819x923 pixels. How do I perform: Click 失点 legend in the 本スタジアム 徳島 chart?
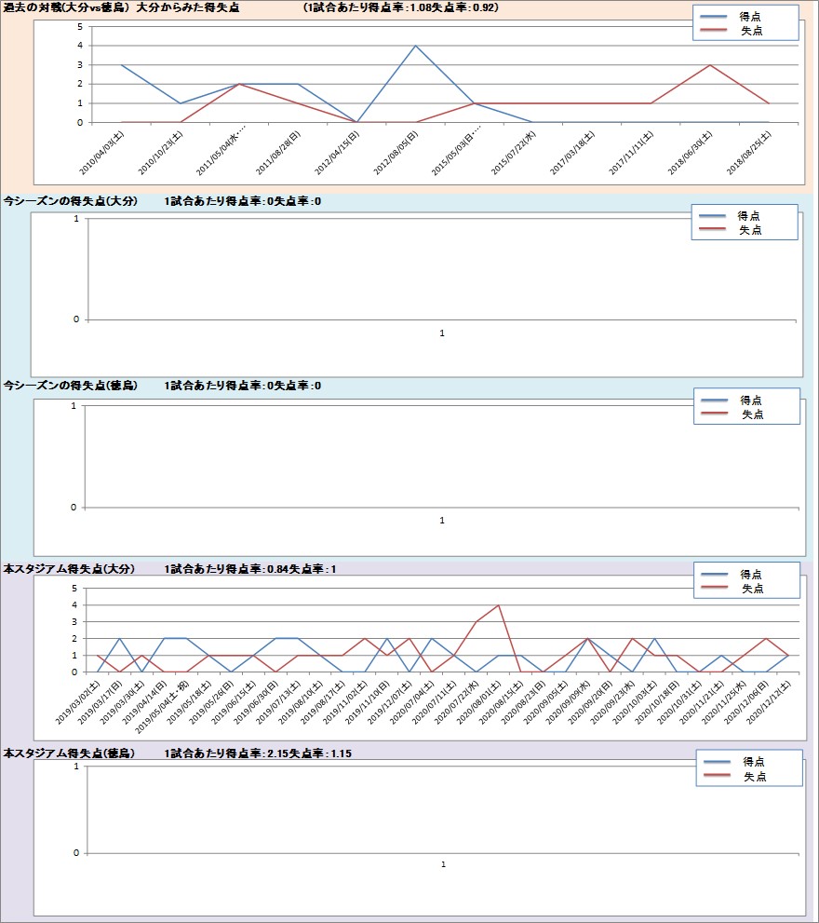754,777
